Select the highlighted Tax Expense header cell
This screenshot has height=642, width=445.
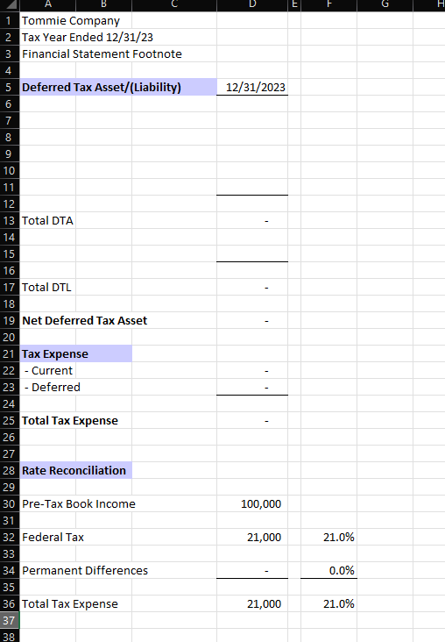point(76,353)
